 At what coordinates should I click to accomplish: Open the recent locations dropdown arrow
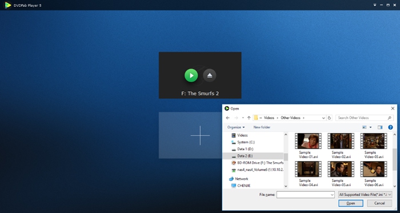(243, 118)
